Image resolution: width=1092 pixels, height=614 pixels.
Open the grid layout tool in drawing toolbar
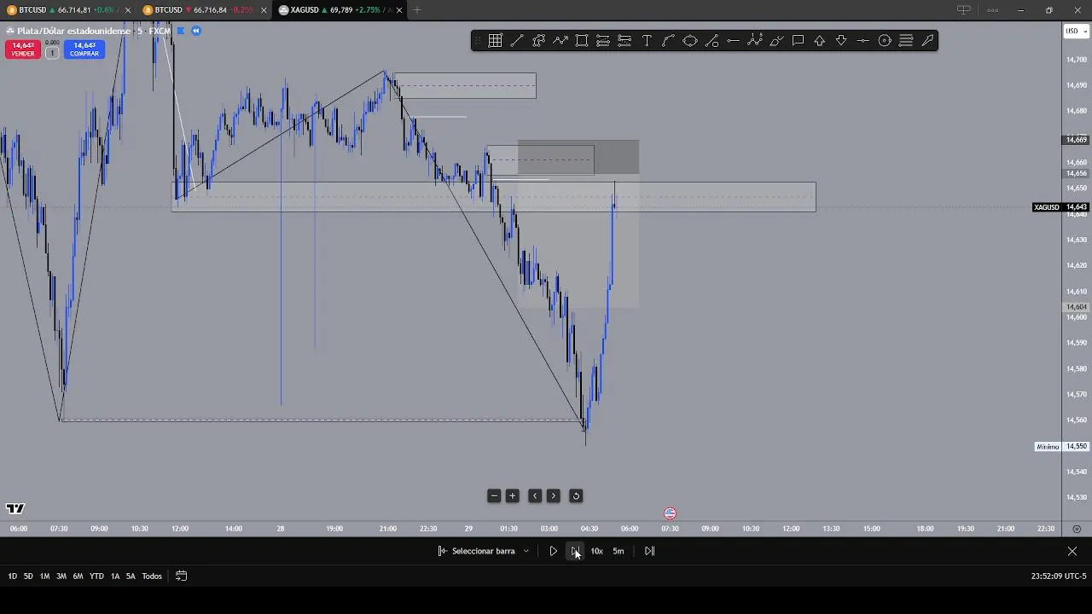point(495,40)
